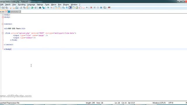
Task: Click the Save file toolbar icon
Action: pyautogui.click(x=3, y=8)
